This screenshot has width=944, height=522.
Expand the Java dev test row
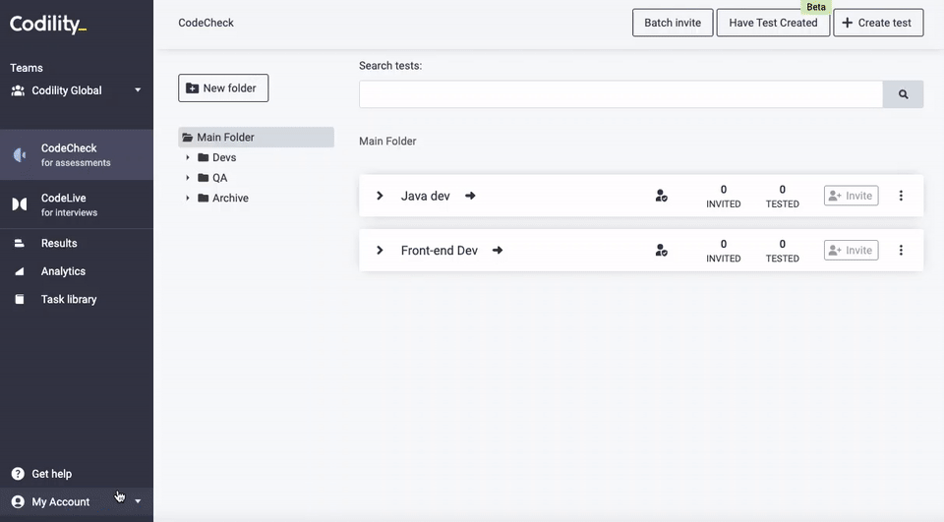[x=380, y=196]
